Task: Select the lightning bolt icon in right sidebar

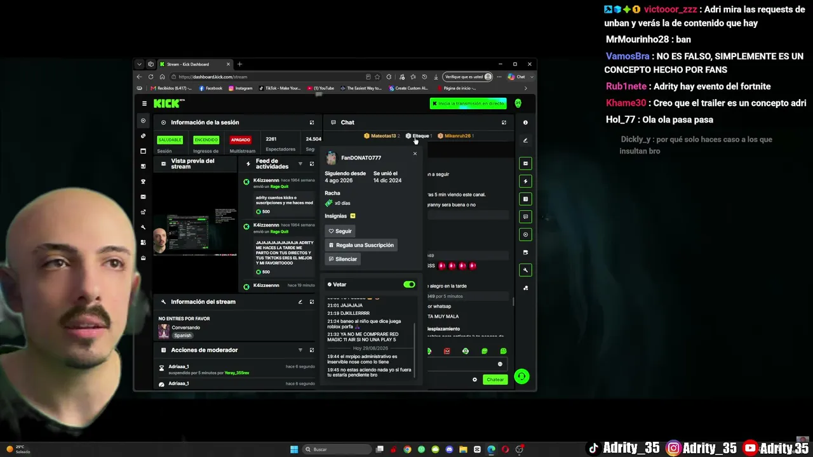Action: tap(525, 181)
